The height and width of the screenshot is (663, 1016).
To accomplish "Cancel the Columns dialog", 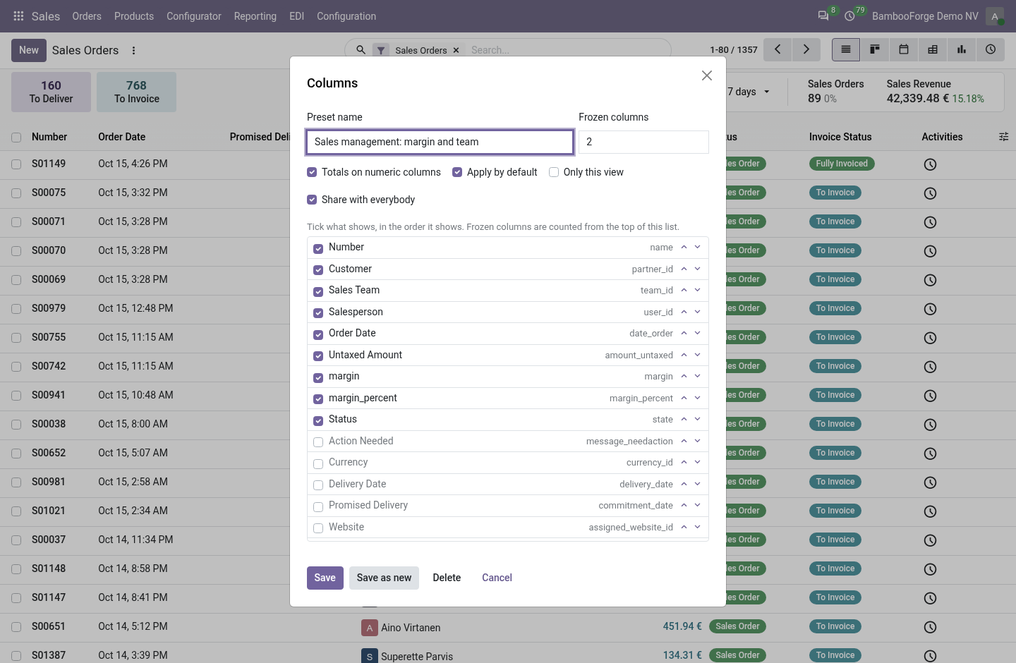I will pos(497,578).
